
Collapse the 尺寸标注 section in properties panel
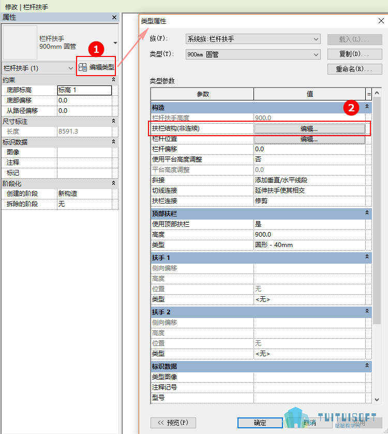113,121
